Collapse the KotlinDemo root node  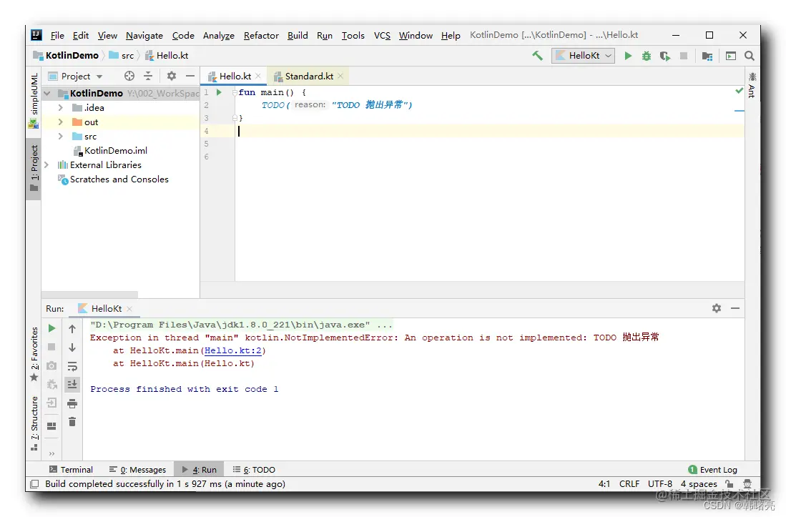(47, 93)
